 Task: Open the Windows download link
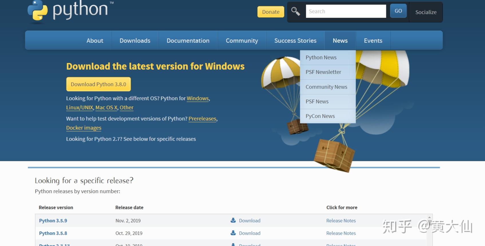pyautogui.click(x=198, y=98)
